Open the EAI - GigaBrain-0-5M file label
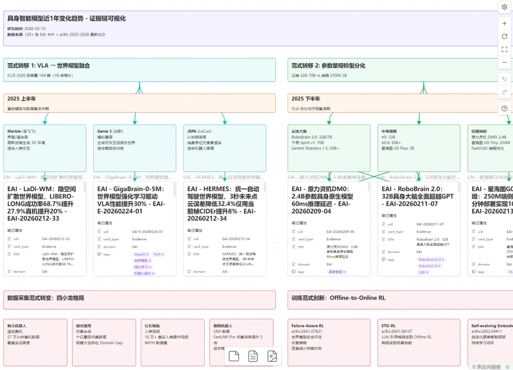 [133, 177]
